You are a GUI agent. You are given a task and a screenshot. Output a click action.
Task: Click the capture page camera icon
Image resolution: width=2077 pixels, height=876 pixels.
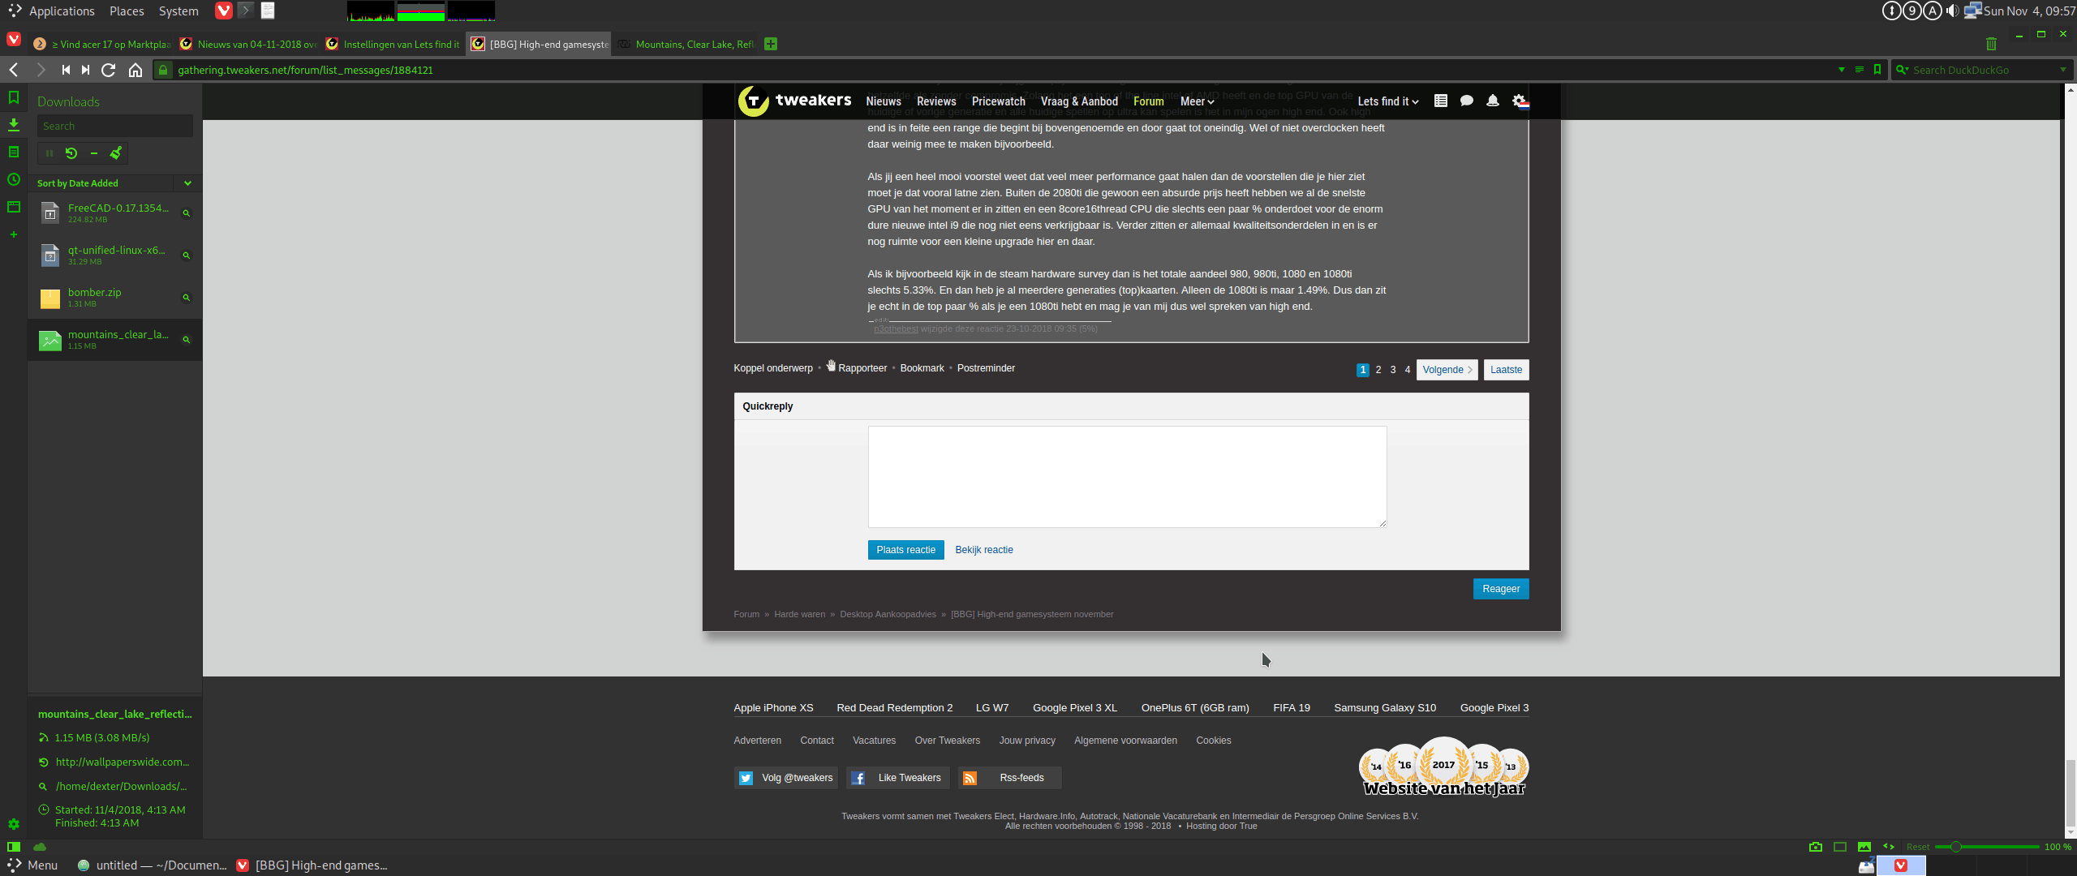(1816, 847)
